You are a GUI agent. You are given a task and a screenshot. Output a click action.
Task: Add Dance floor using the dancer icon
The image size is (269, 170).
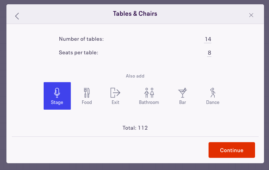point(213,92)
